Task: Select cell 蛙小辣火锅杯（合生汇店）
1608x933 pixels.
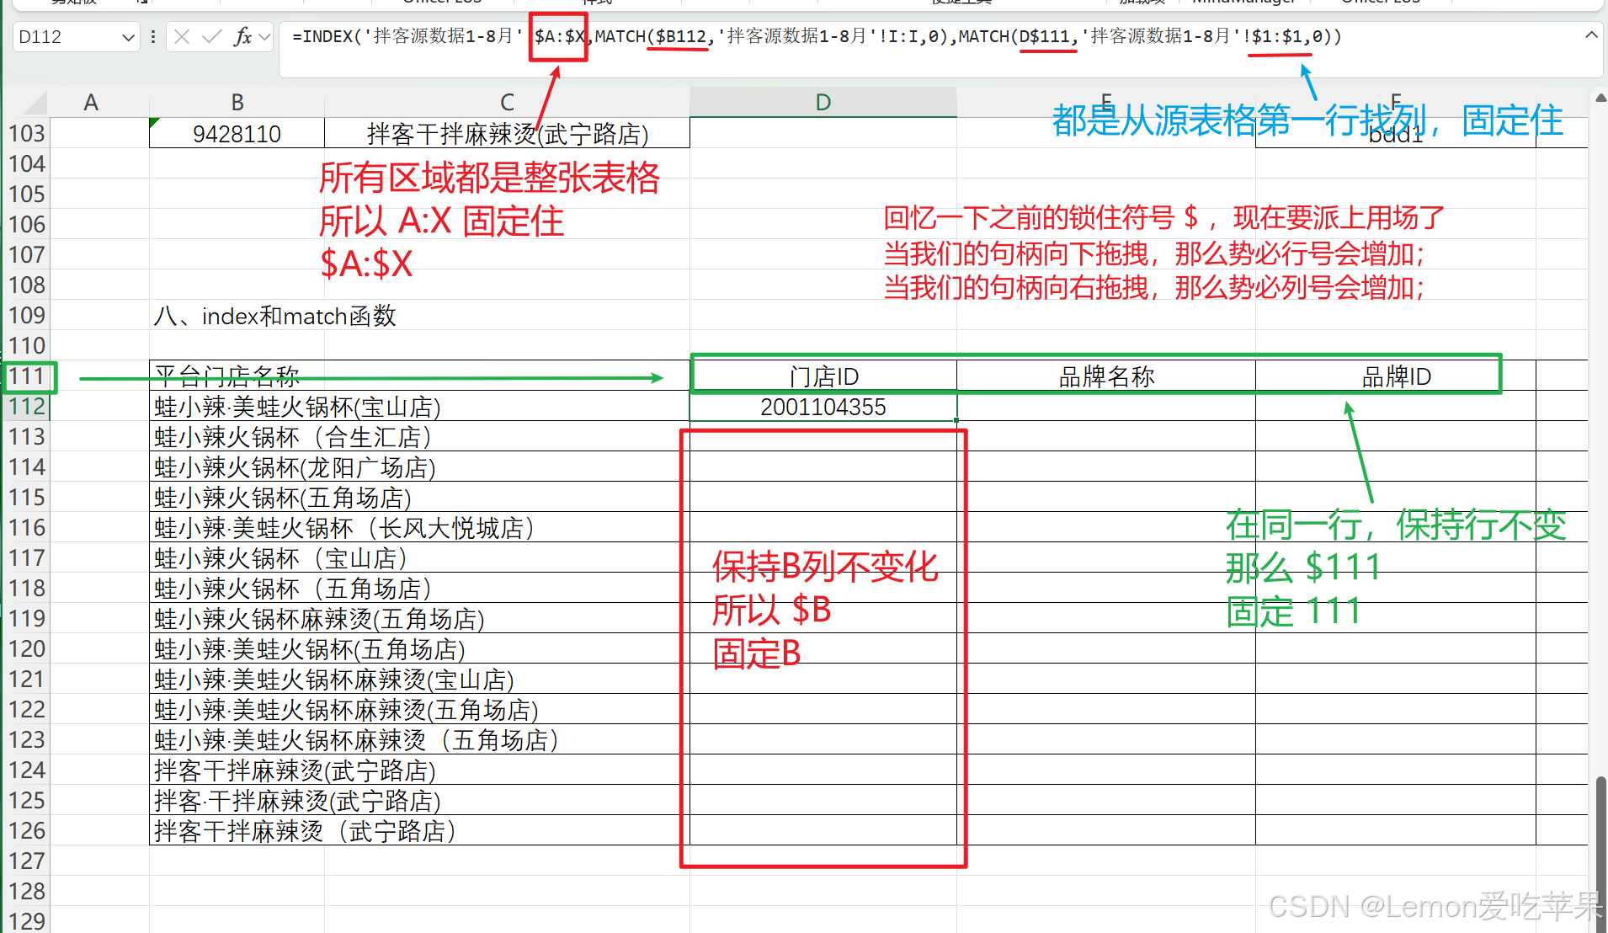Action: [x=419, y=437]
